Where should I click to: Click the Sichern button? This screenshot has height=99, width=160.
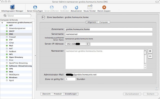pyautogui.click(x=150, y=94)
